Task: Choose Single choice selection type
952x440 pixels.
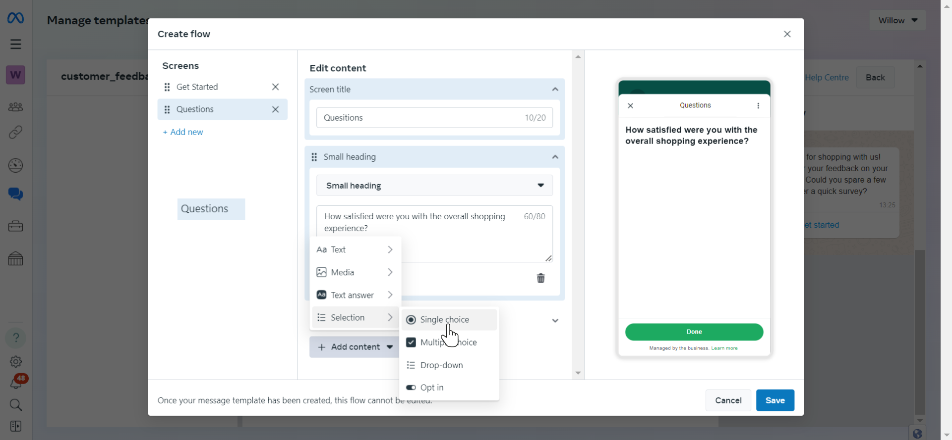Action: (449, 320)
